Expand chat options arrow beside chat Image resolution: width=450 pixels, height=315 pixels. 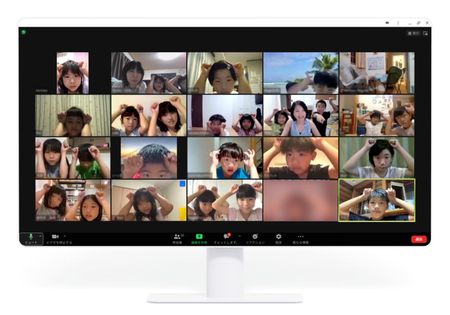point(240,236)
